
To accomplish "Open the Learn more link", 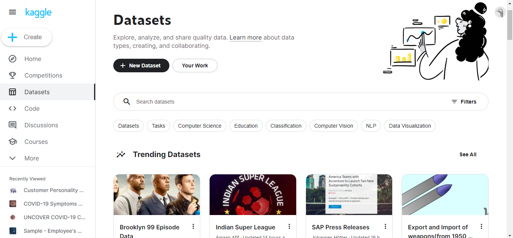I will [245, 37].
